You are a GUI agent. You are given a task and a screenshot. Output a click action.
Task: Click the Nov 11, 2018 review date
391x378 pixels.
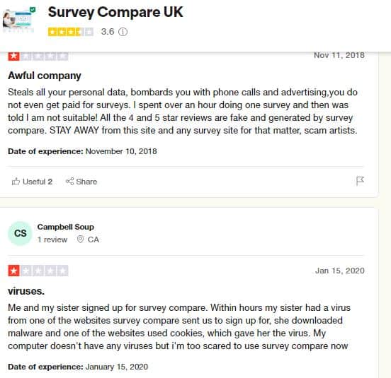point(339,55)
